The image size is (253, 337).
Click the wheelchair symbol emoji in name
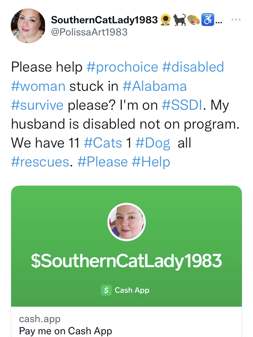(x=207, y=20)
